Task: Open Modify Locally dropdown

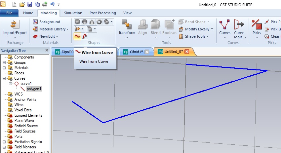Action: point(196,29)
